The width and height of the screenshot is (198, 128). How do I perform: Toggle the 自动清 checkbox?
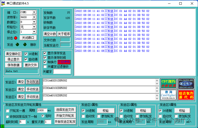(x=26, y=59)
